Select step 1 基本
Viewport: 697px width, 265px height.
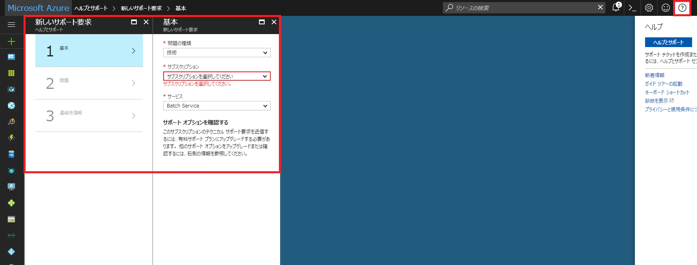click(x=89, y=51)
